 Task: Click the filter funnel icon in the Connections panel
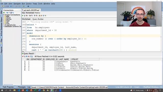click(9, 13)
